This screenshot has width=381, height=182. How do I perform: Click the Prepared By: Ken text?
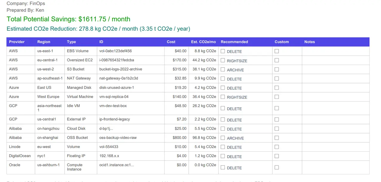point(25,10)
